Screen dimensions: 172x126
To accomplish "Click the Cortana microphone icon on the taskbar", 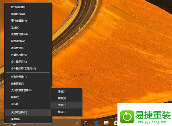I will point(77,123).
